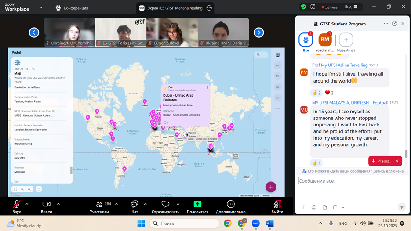Expand audio options arrow next to Звук

(x=27, y=204)
